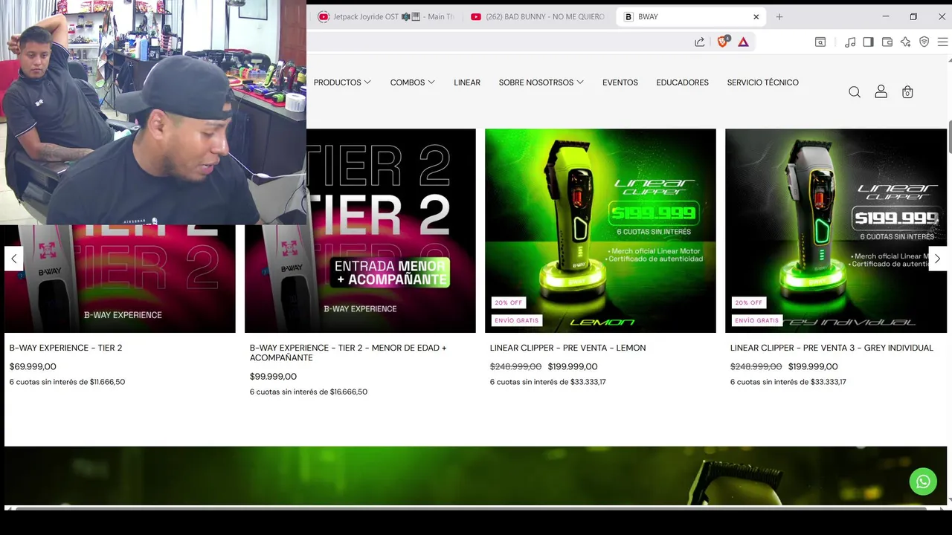This screenshot has width=952, height=535.
Task: Open the Brave Wallet icon
Action: click(887, 42)
